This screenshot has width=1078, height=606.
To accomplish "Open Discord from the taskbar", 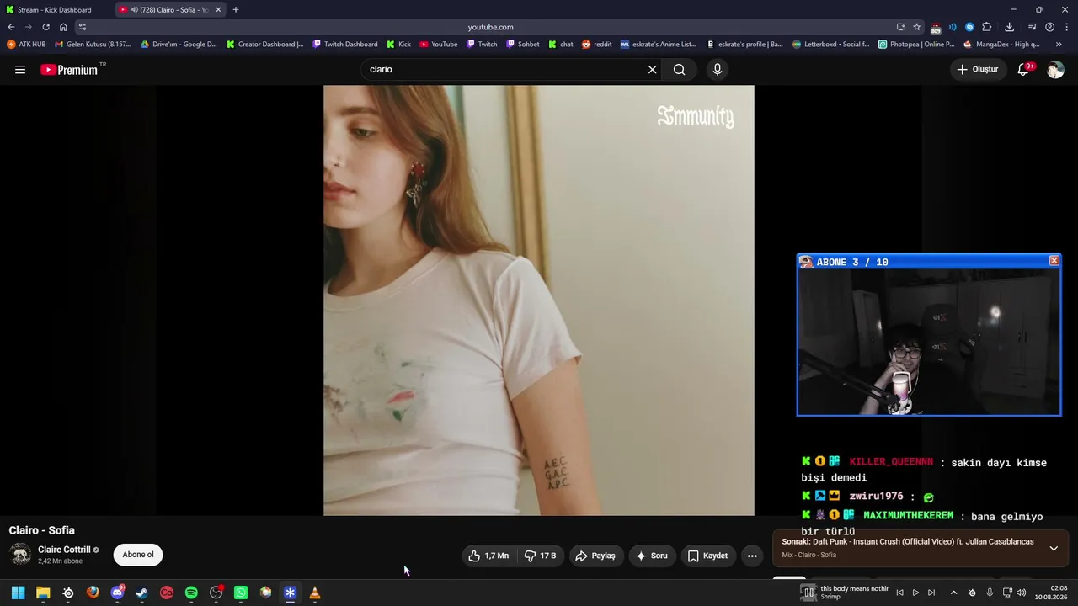I will (x=117, y=593).
